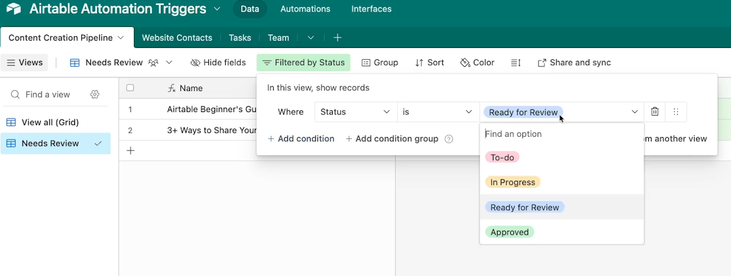The width and height of the screenshot is (731, 276).
Task: Add a new record with plus icon
Action: [x=131, y=151]
